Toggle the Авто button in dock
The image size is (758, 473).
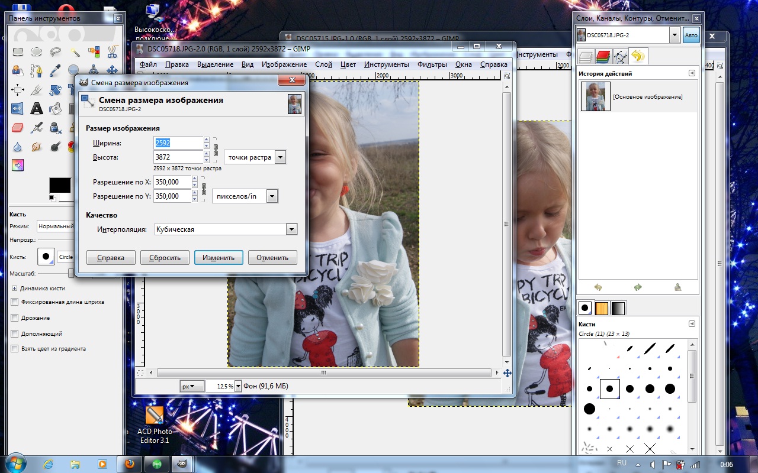pos(691,35)
